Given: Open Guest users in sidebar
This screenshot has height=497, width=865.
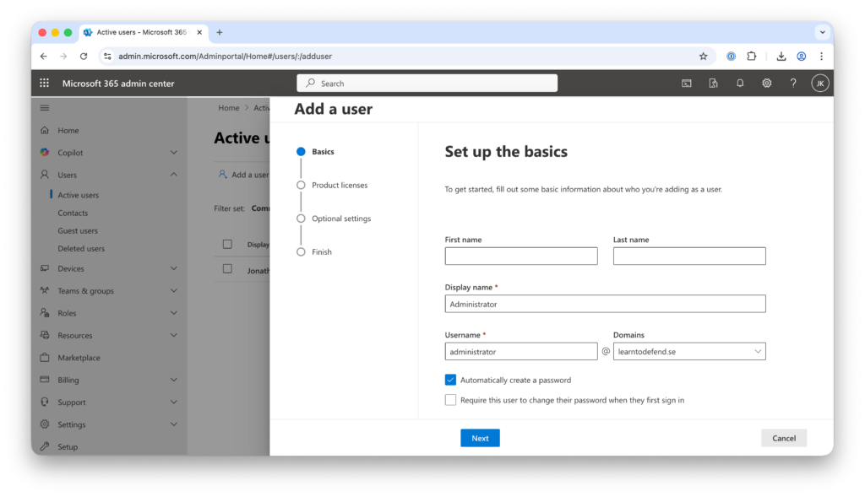Looking at the screenshot, I should pos(78,230).
